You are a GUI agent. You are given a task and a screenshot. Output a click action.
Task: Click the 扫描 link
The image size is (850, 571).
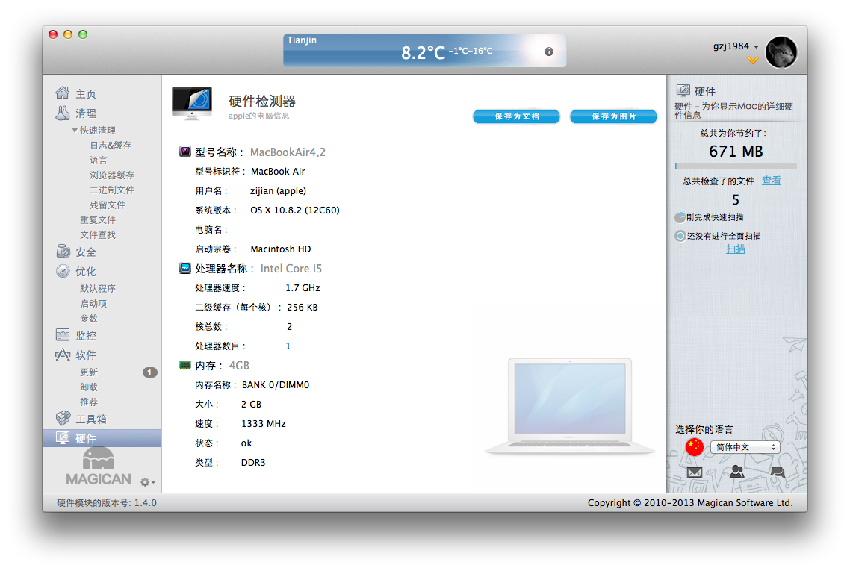736,249
